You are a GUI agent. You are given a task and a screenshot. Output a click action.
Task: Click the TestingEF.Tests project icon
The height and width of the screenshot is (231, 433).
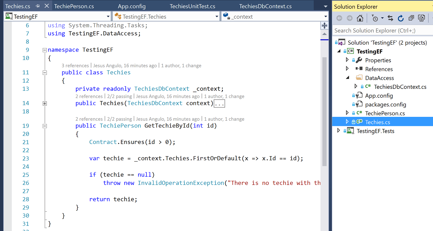[350, 131]
